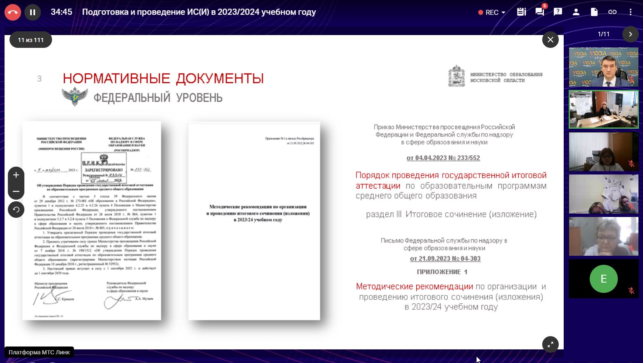Zoom in on the presentation slide

[x=16, y=175]
